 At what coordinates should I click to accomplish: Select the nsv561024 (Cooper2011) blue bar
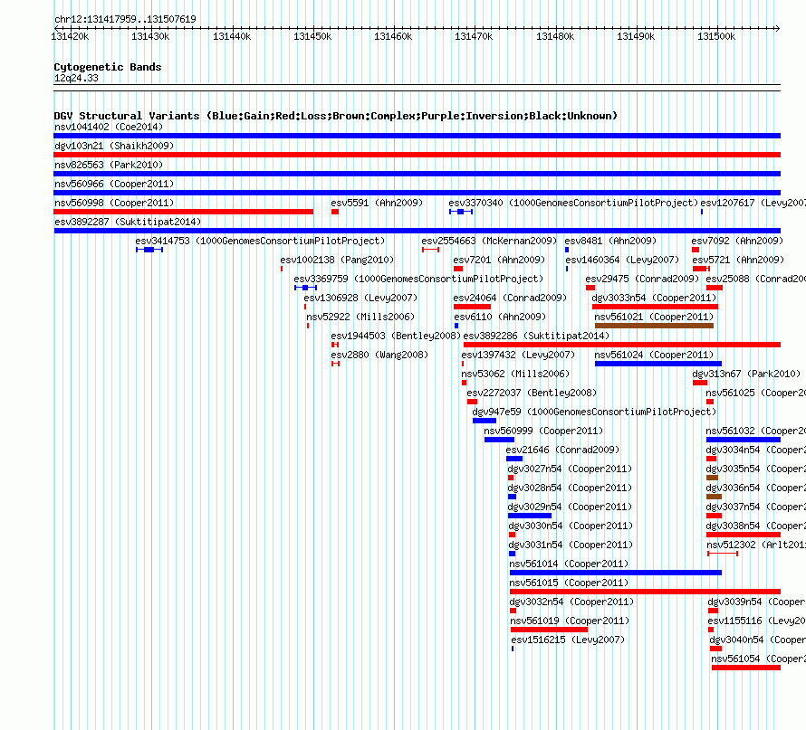[x=658, y=364]
